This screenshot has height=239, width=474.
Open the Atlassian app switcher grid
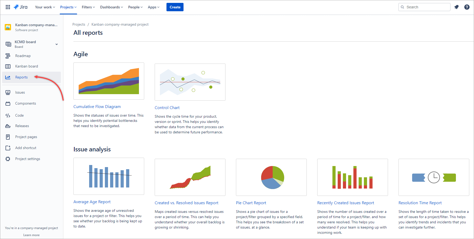click(x=8, y=7)
